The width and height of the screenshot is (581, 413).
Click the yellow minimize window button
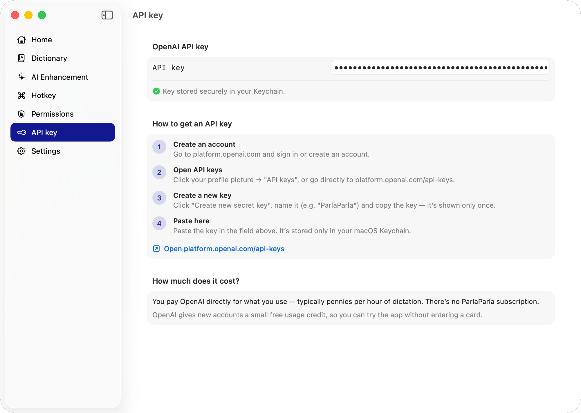(x=28, y=15)
